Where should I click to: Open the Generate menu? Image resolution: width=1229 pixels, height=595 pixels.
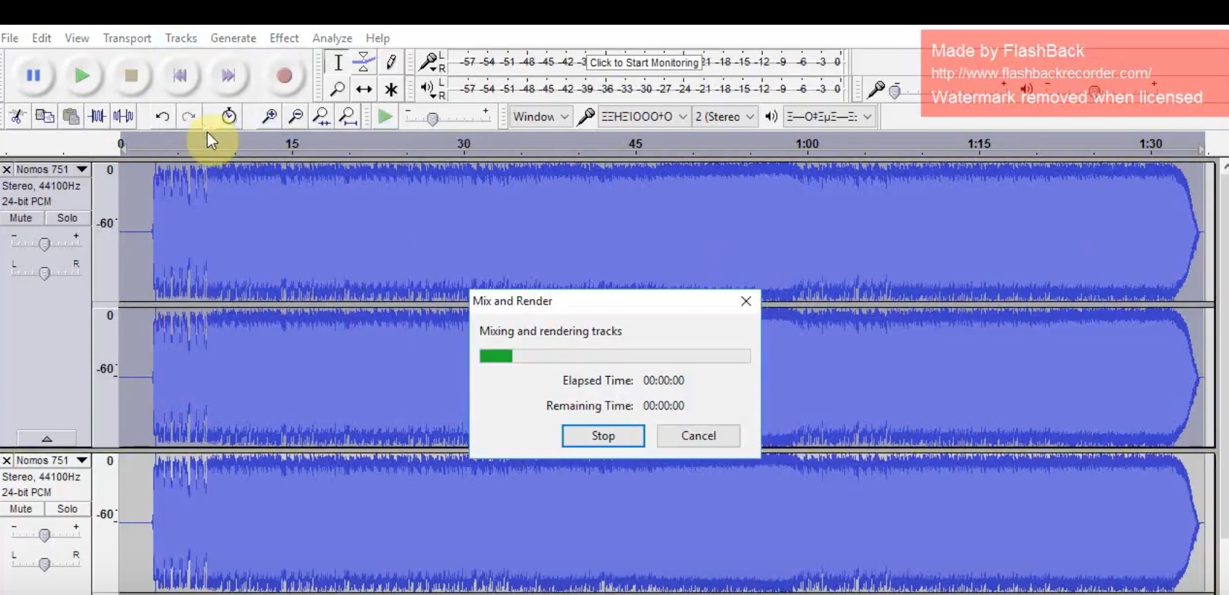point(233,38)
